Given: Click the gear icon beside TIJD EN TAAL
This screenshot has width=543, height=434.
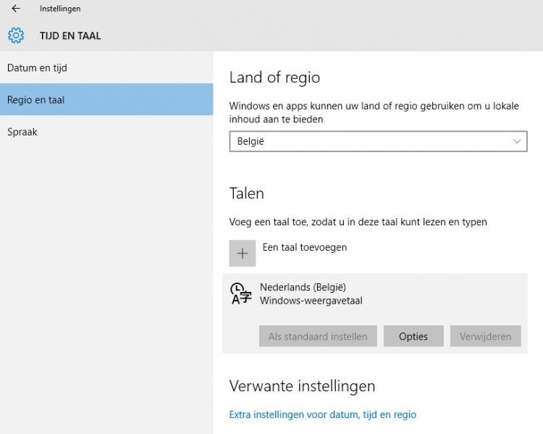Looking at the screenshot, I should (16, 36).
